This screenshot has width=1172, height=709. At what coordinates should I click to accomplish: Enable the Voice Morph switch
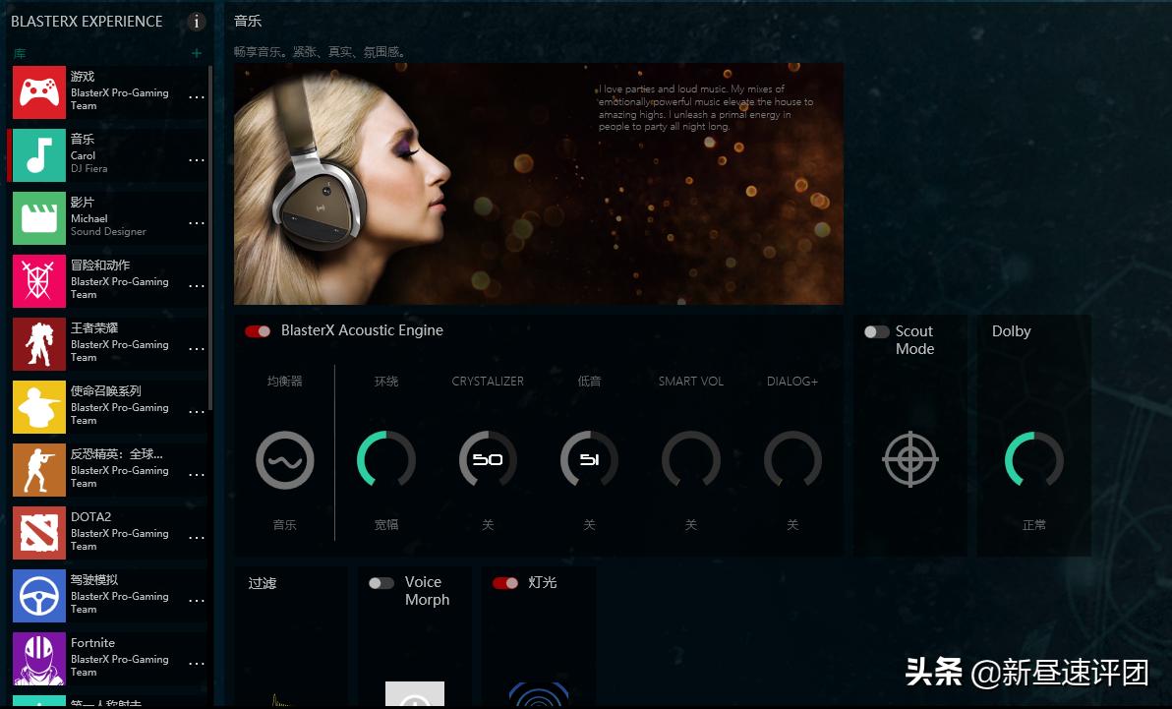coord(381,582)
